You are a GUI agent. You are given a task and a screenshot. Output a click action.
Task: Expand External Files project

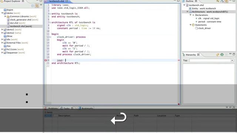[x=2, y=43]
